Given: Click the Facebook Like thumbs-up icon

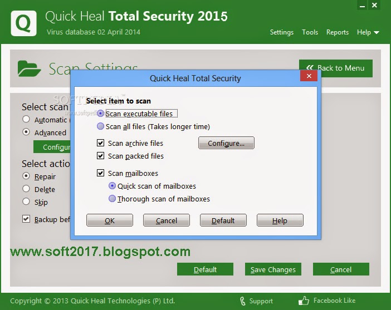Looking at the screenshot, I should pyautogui.click(x=304, y=301).
